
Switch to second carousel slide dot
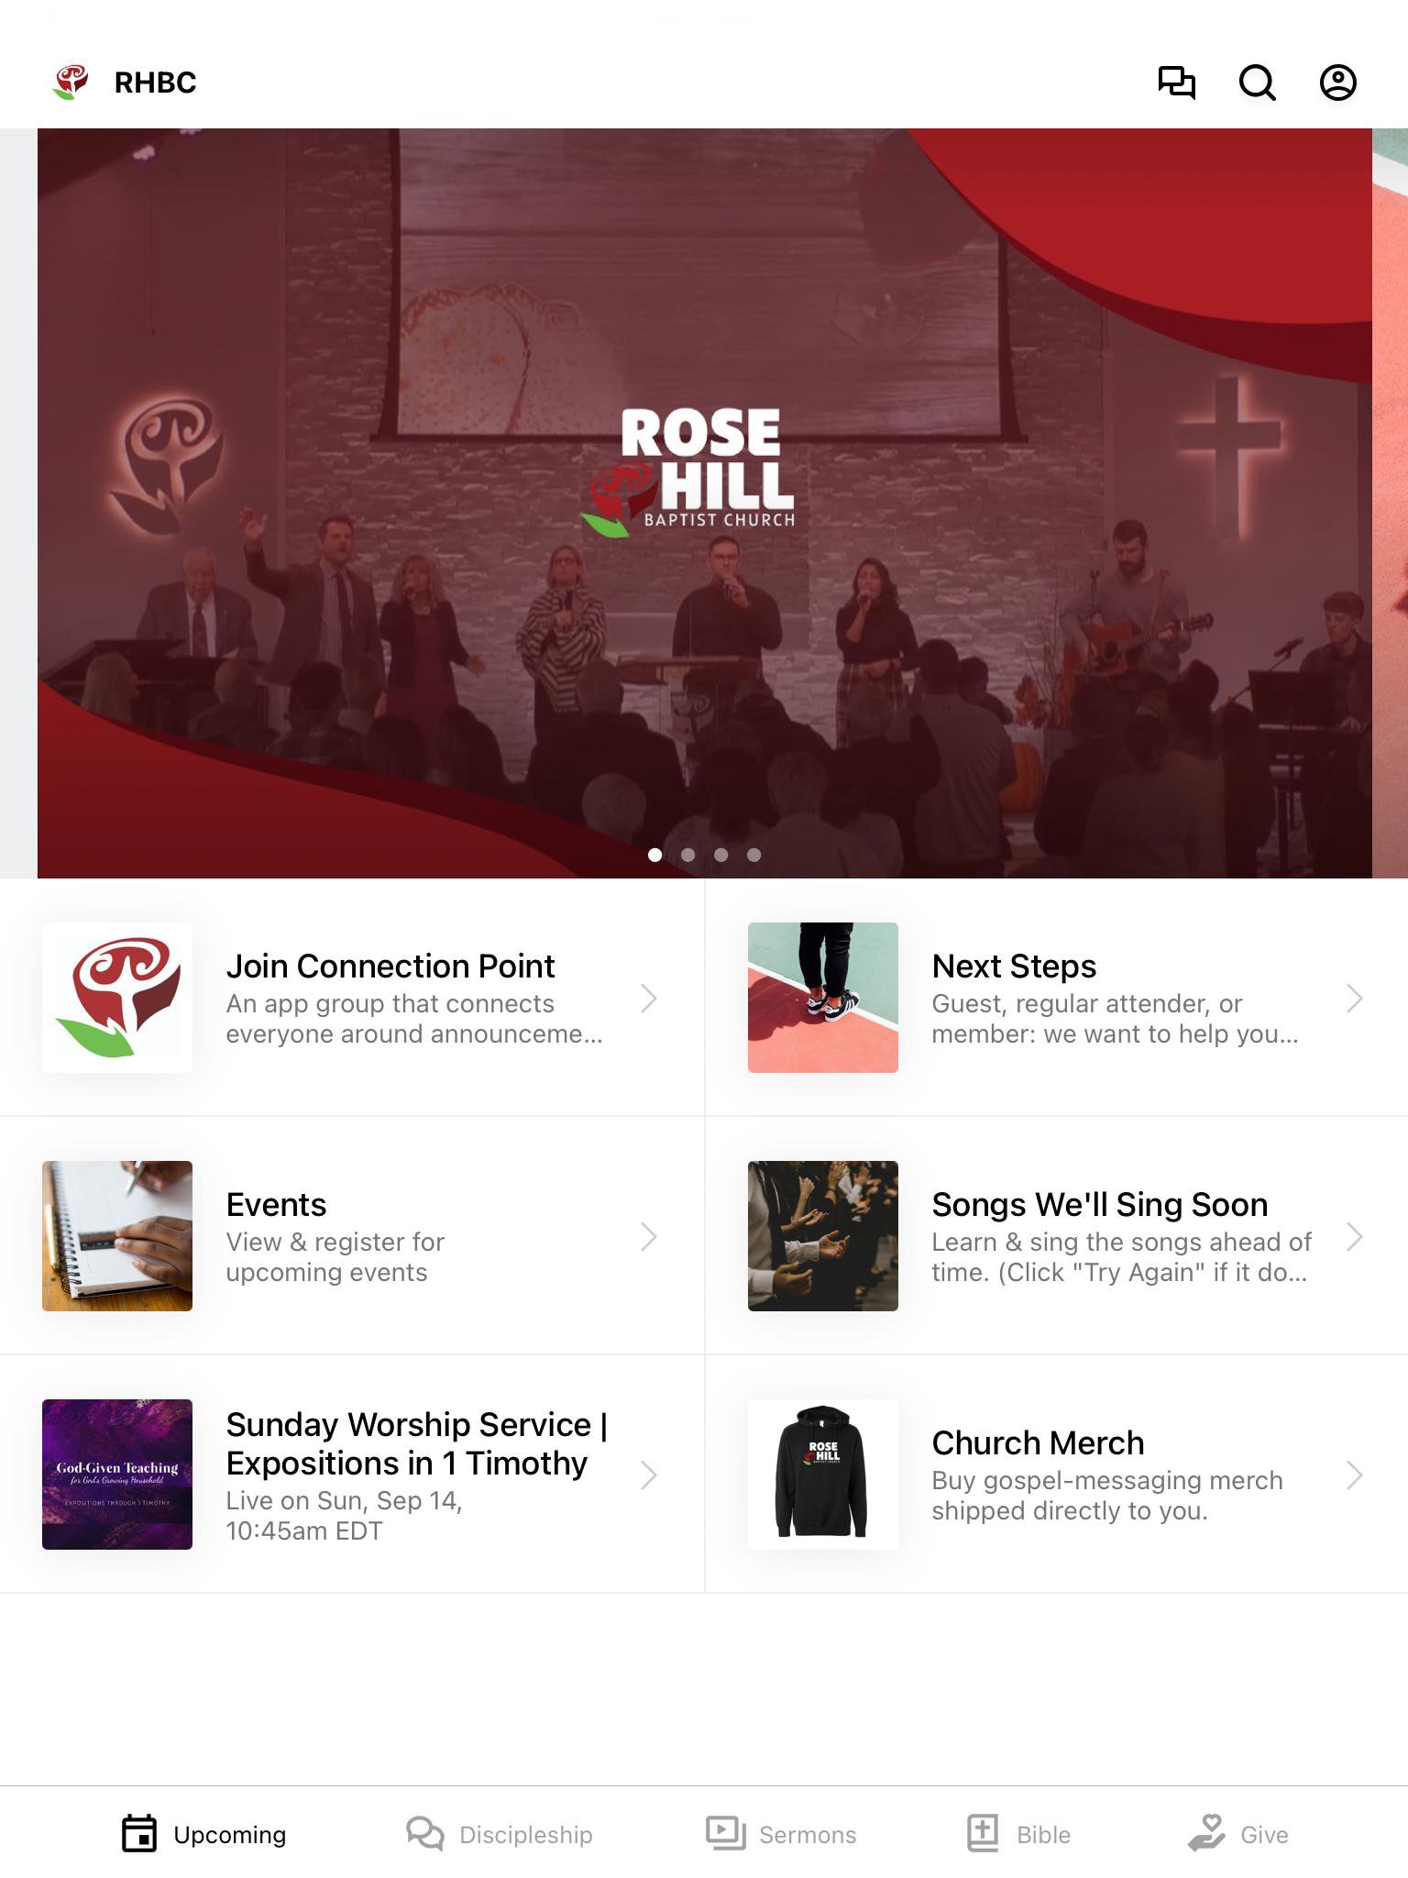tap(688, 855)
